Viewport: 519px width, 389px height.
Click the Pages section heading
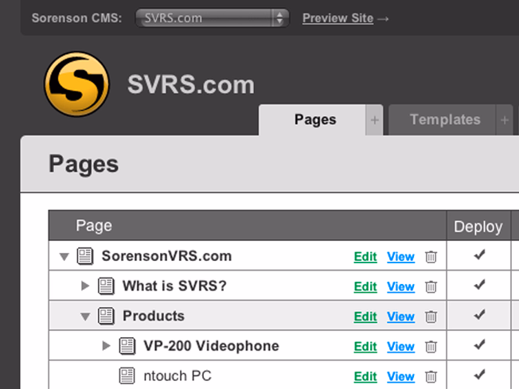click(x=84, y=164)
